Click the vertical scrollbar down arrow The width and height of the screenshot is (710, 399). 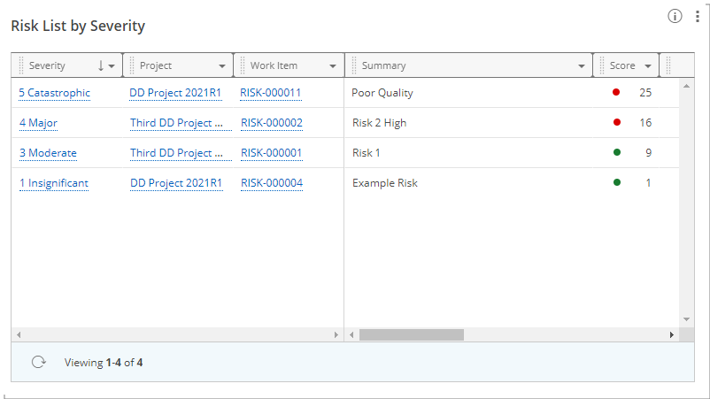(x=686, y=318)
